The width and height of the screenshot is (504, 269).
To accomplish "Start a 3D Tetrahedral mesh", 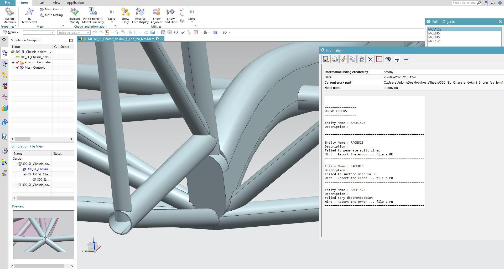I will tap(29, 16).
